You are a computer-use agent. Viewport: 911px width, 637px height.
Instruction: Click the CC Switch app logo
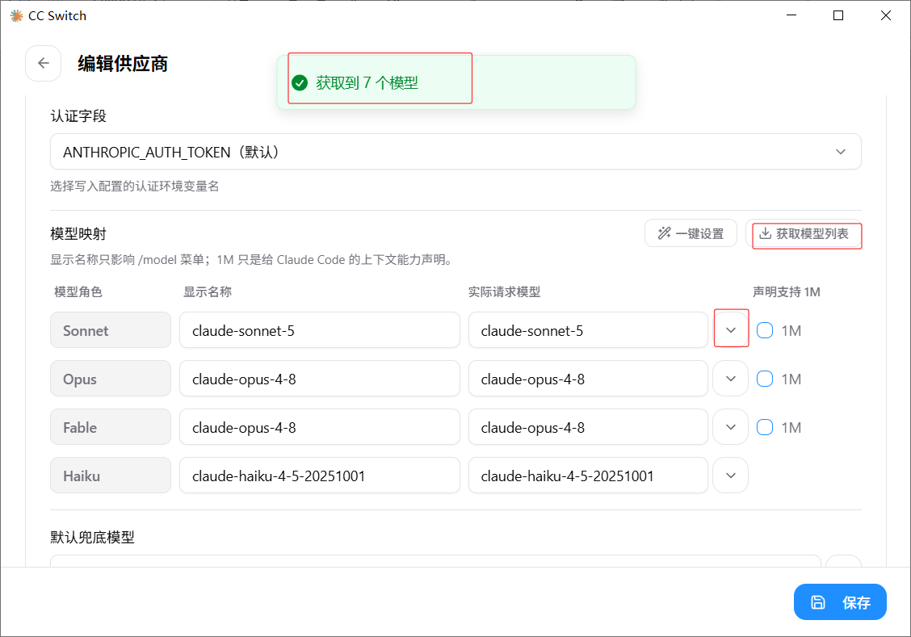(17, 15)
